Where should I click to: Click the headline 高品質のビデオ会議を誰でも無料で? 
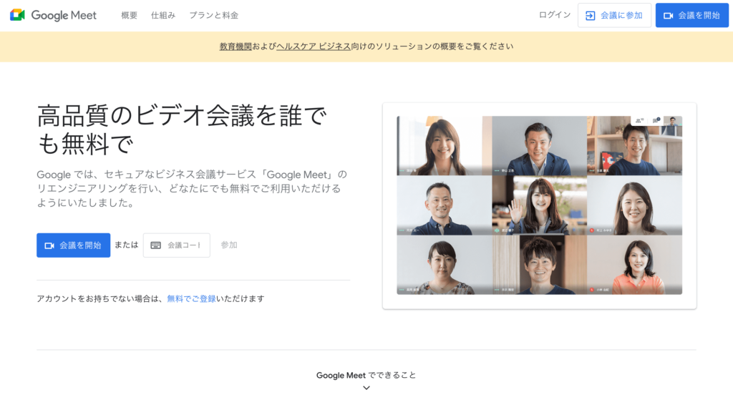(x=182, y=130)
